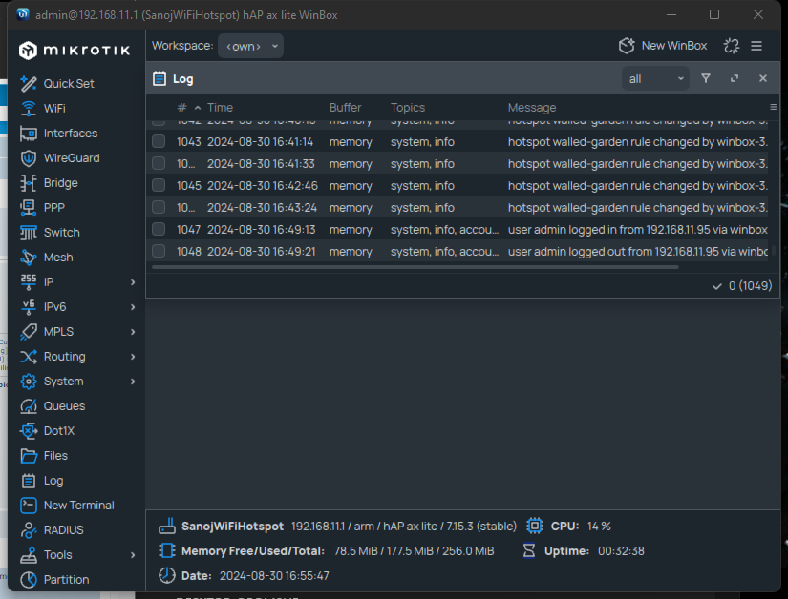
Task: Open the 'all' log filter dropdown
Action: [x=655, y=79]
